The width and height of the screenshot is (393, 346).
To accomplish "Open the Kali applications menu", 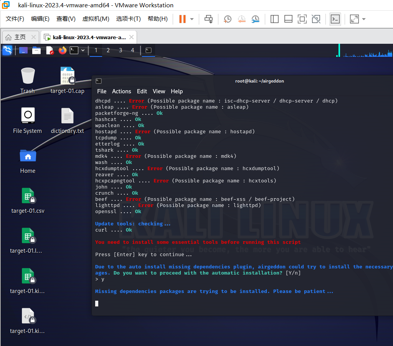I will pyautogui.click(x=7, y=50).
